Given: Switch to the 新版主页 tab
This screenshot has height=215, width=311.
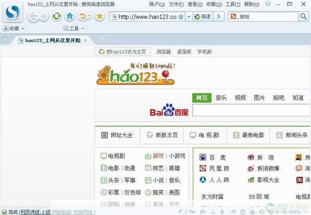Looking at the screenshot, I should [x=162, y=135].
